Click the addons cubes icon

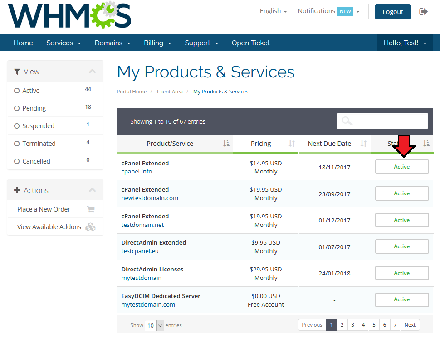(90, 227)
